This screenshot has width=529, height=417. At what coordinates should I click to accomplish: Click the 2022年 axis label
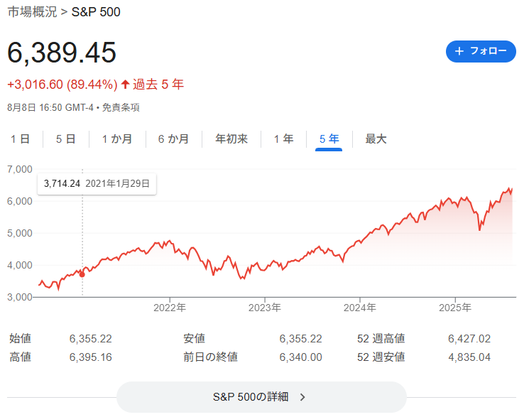(x=170, y=308)
